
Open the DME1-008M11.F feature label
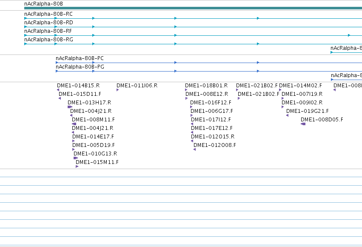pos(93,120)
